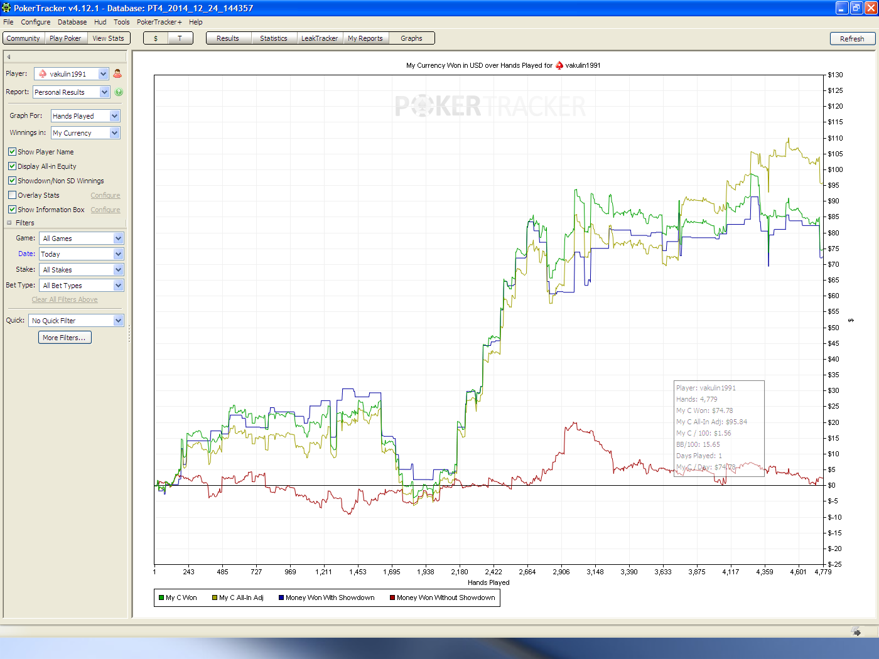Screen dimensions: 879x659
Task: Click the player profile icon beside vakulin1991
Action: point(117,73)
